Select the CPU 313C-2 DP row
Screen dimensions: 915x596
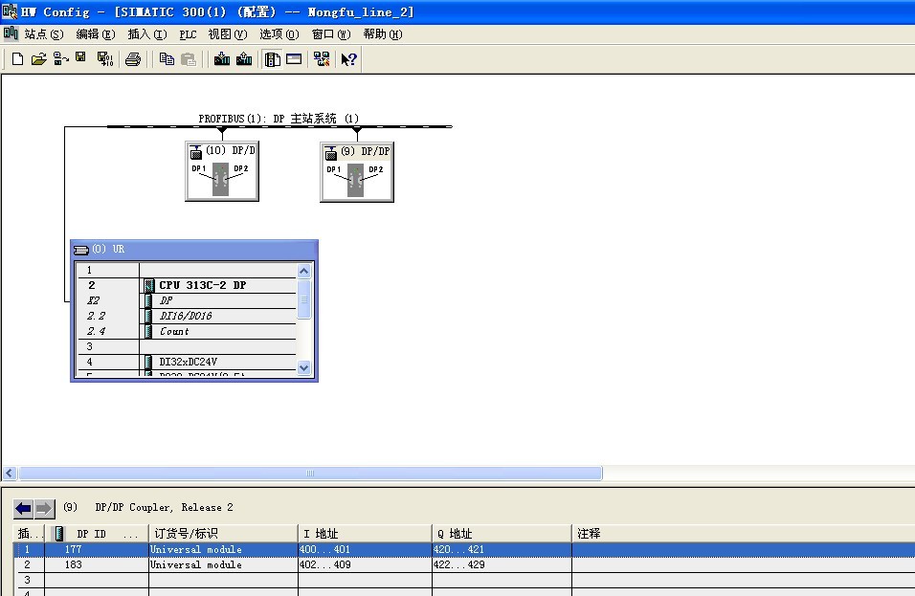pos(188,285)
